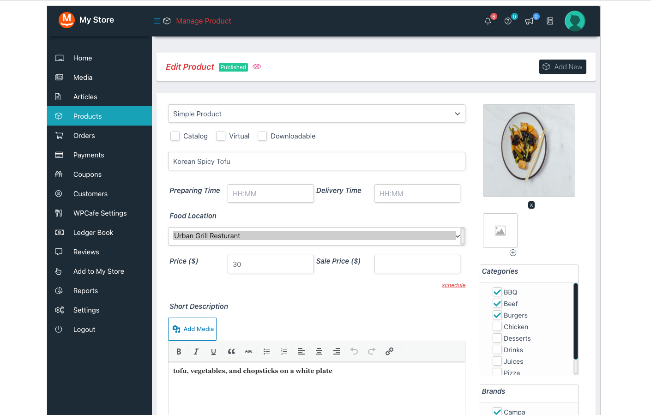Click the Preparing Time input field
This screenshot has width=651, height=415.
coord(271,193)
